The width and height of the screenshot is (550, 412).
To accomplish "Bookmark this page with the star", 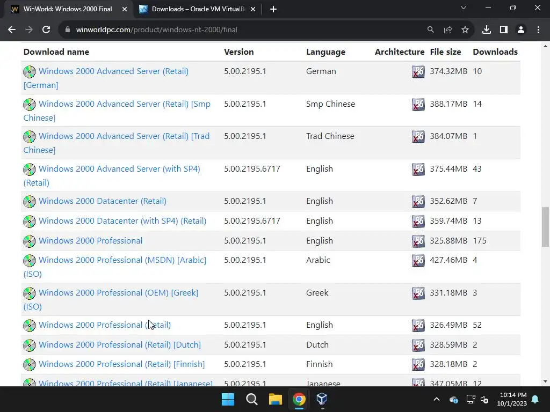I will click(465, 30).
